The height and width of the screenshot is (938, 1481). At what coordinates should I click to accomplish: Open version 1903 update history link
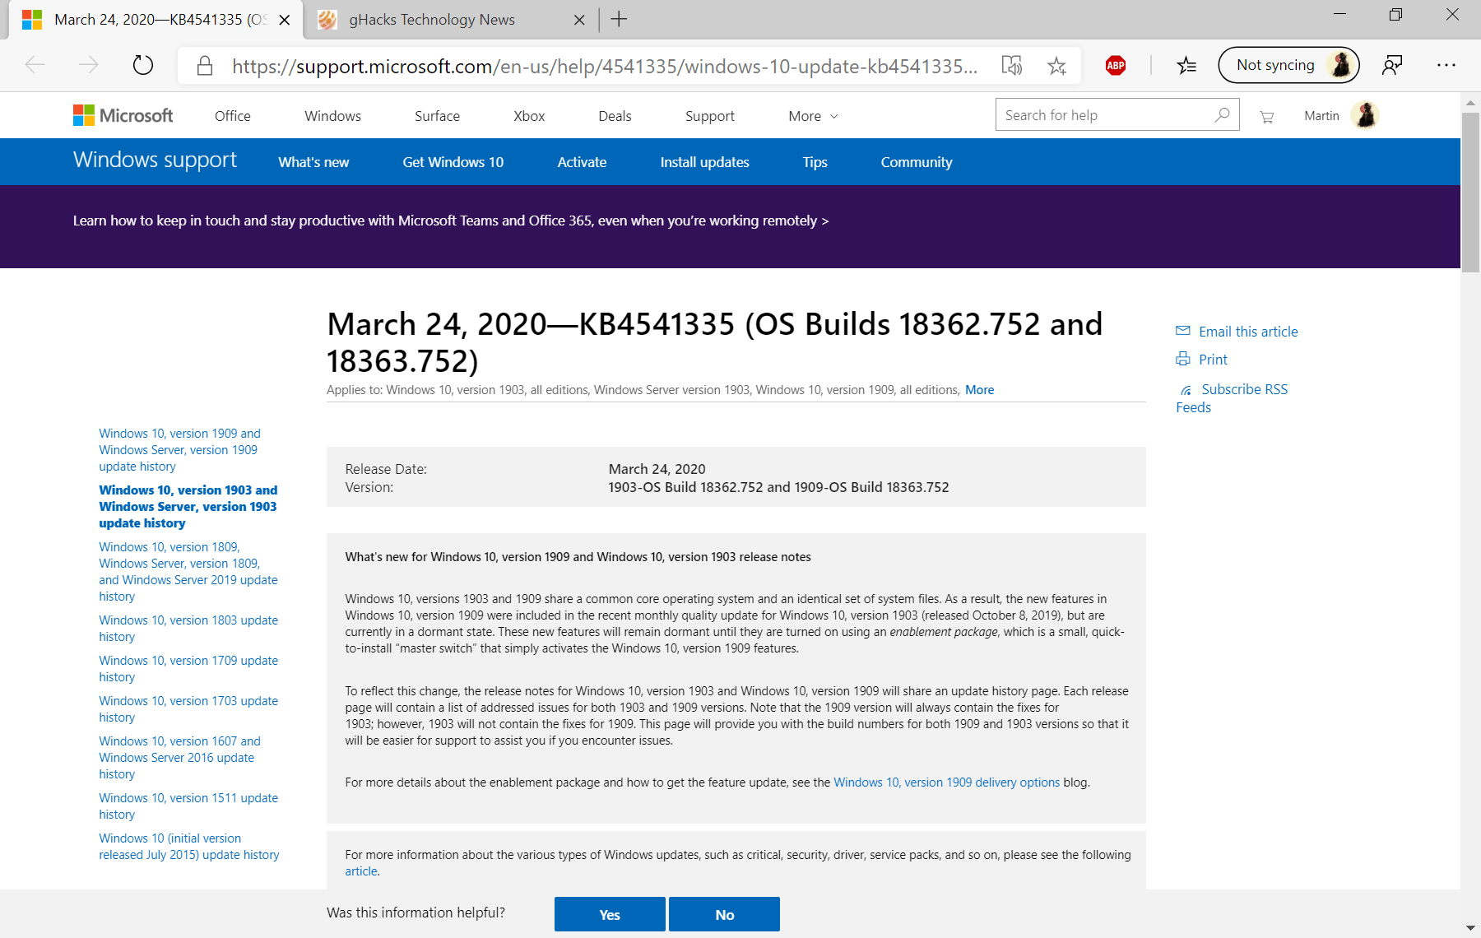coord(188,507)
